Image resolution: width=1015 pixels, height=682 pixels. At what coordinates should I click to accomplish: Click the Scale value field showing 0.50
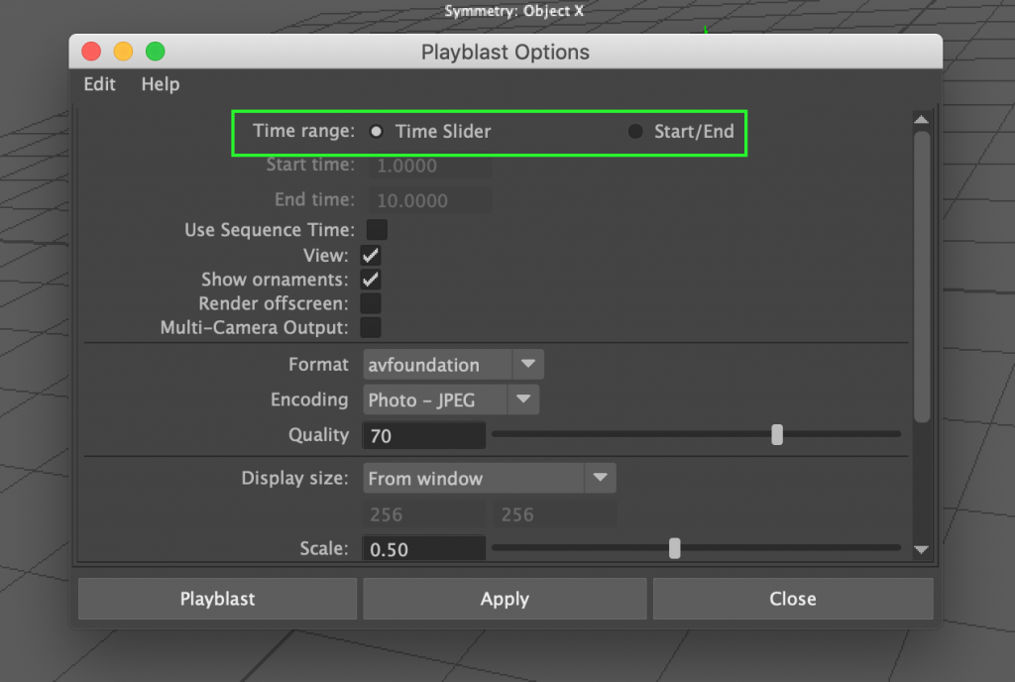click(423, 548)
